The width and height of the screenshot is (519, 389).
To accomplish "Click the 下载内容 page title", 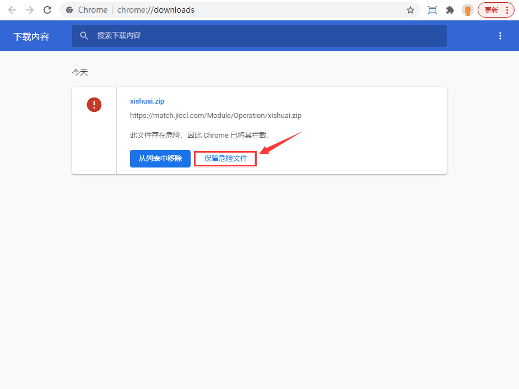I will [31, 36].
